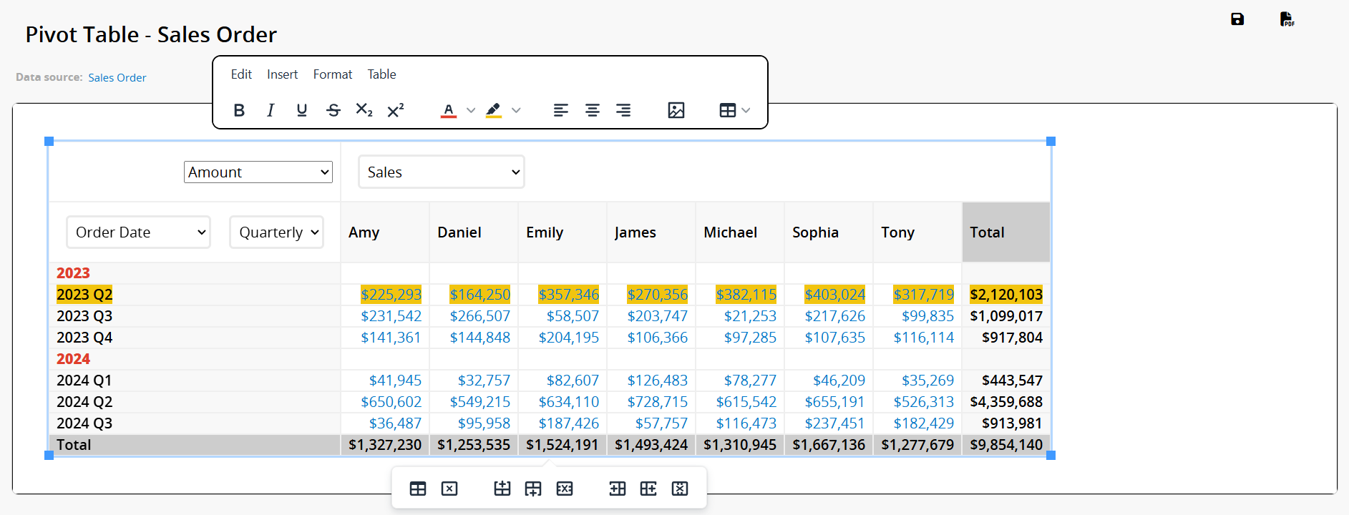Insert a row before the current row
Screen dimensions: 1349x515
(502, 489)
